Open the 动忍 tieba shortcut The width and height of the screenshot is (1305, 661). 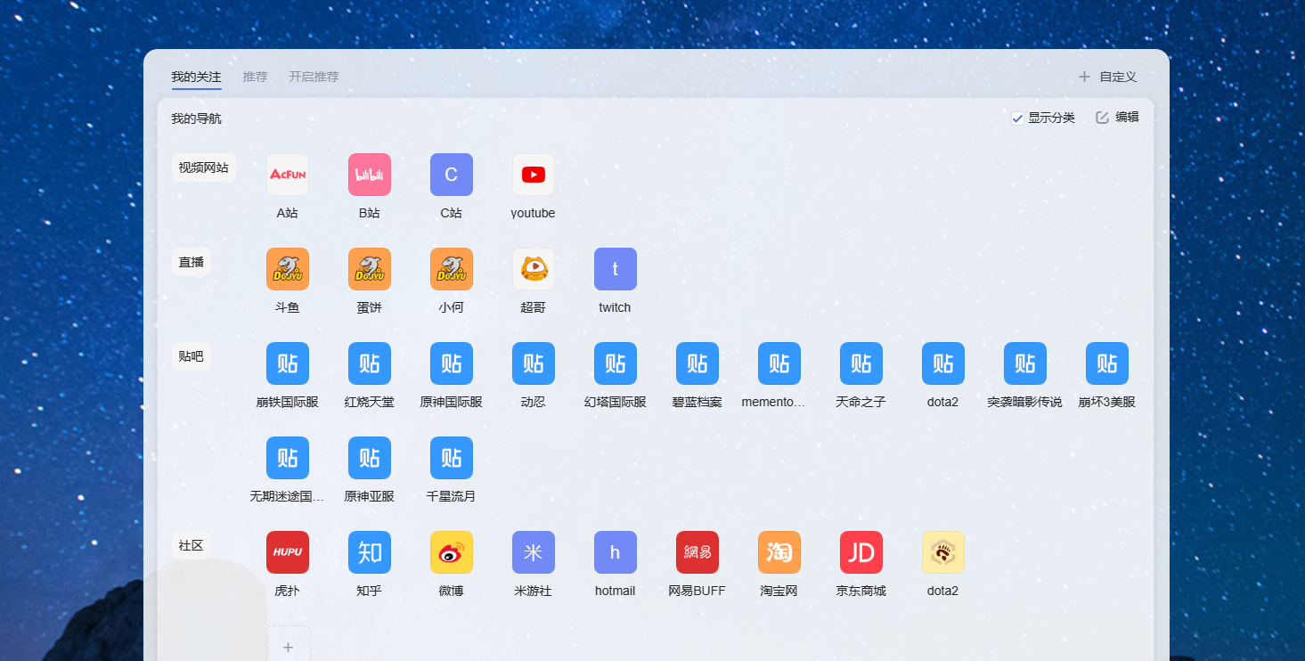click(534, 363)
